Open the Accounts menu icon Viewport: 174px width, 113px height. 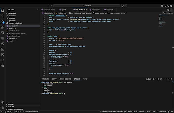click(x=3, y=102)
